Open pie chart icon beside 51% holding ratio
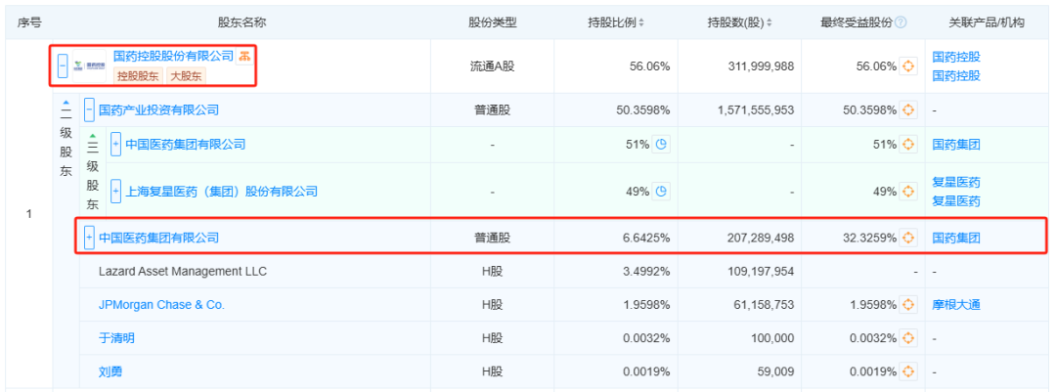The image size is (1056, 392). click(x=661, y=144)
